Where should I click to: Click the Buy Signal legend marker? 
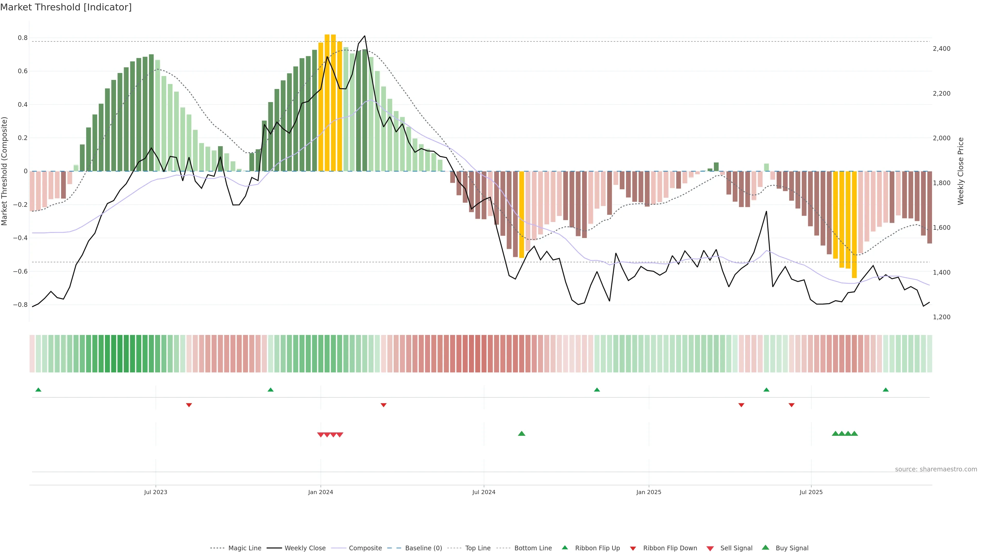pyautogui.click(x=765, y=547)
